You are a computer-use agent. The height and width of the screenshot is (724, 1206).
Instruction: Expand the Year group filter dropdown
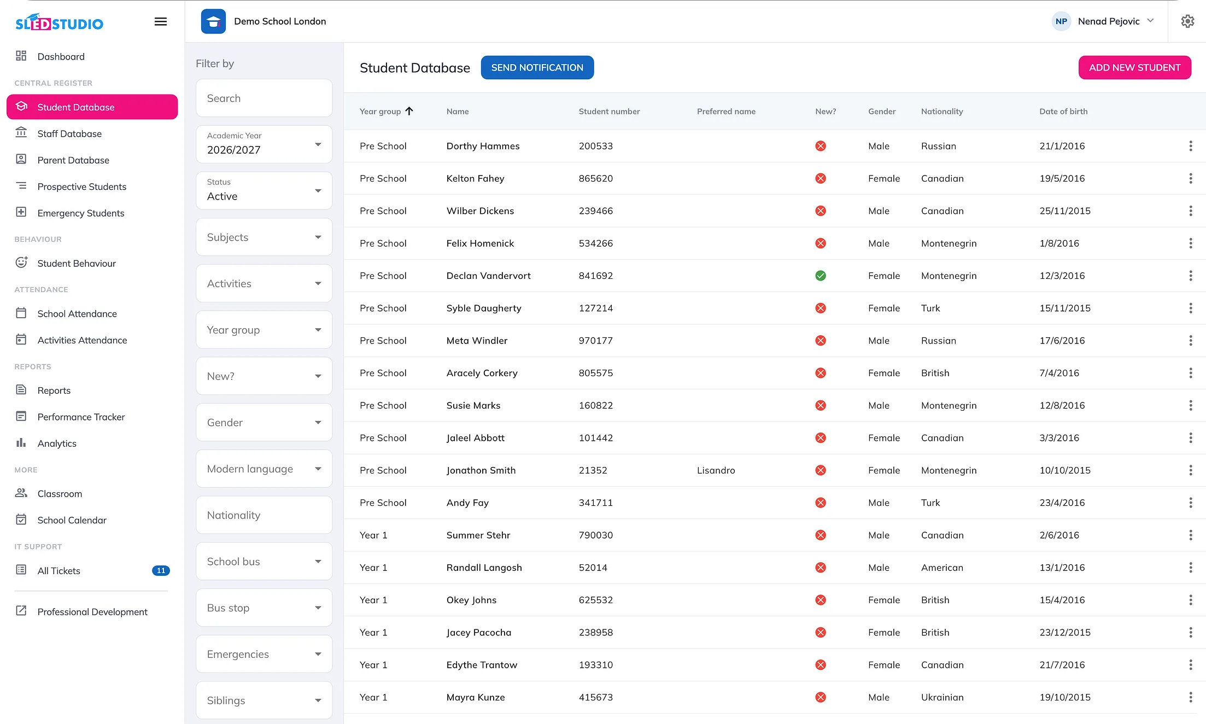tap(264, 330)
